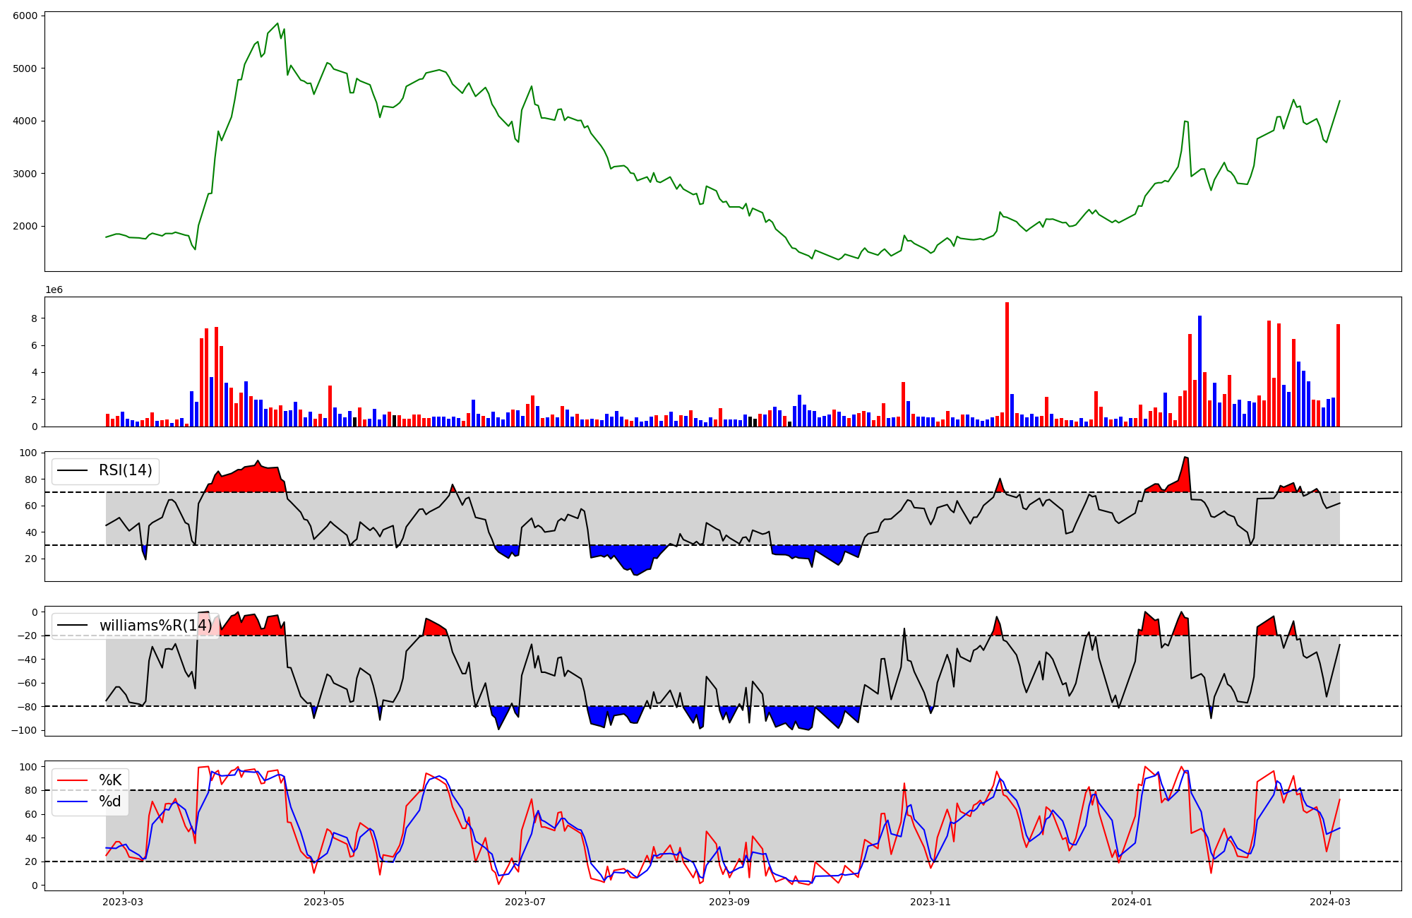
Task: Click the red %K legend line sample
Action: pyautogui.click(x=72, y=780)
